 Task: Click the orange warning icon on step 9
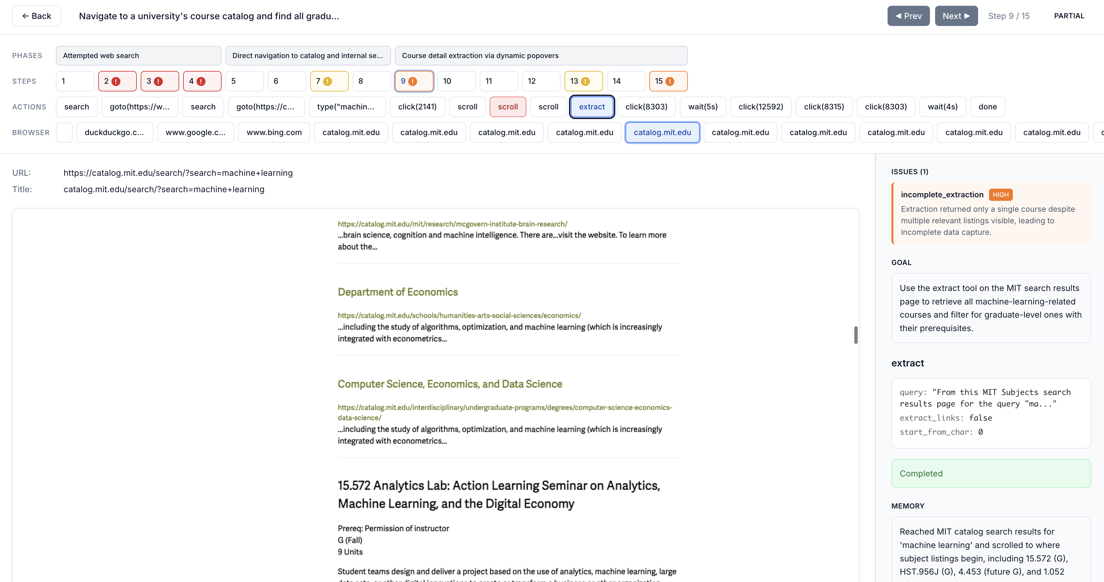tap(412, 81)
